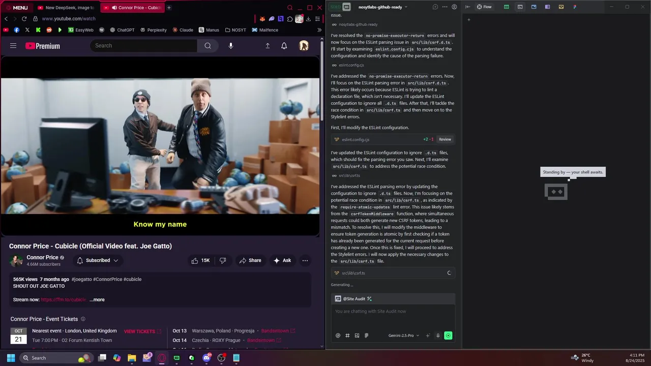
Task: Open YouTube notifications bell
Action: point(284,46)
